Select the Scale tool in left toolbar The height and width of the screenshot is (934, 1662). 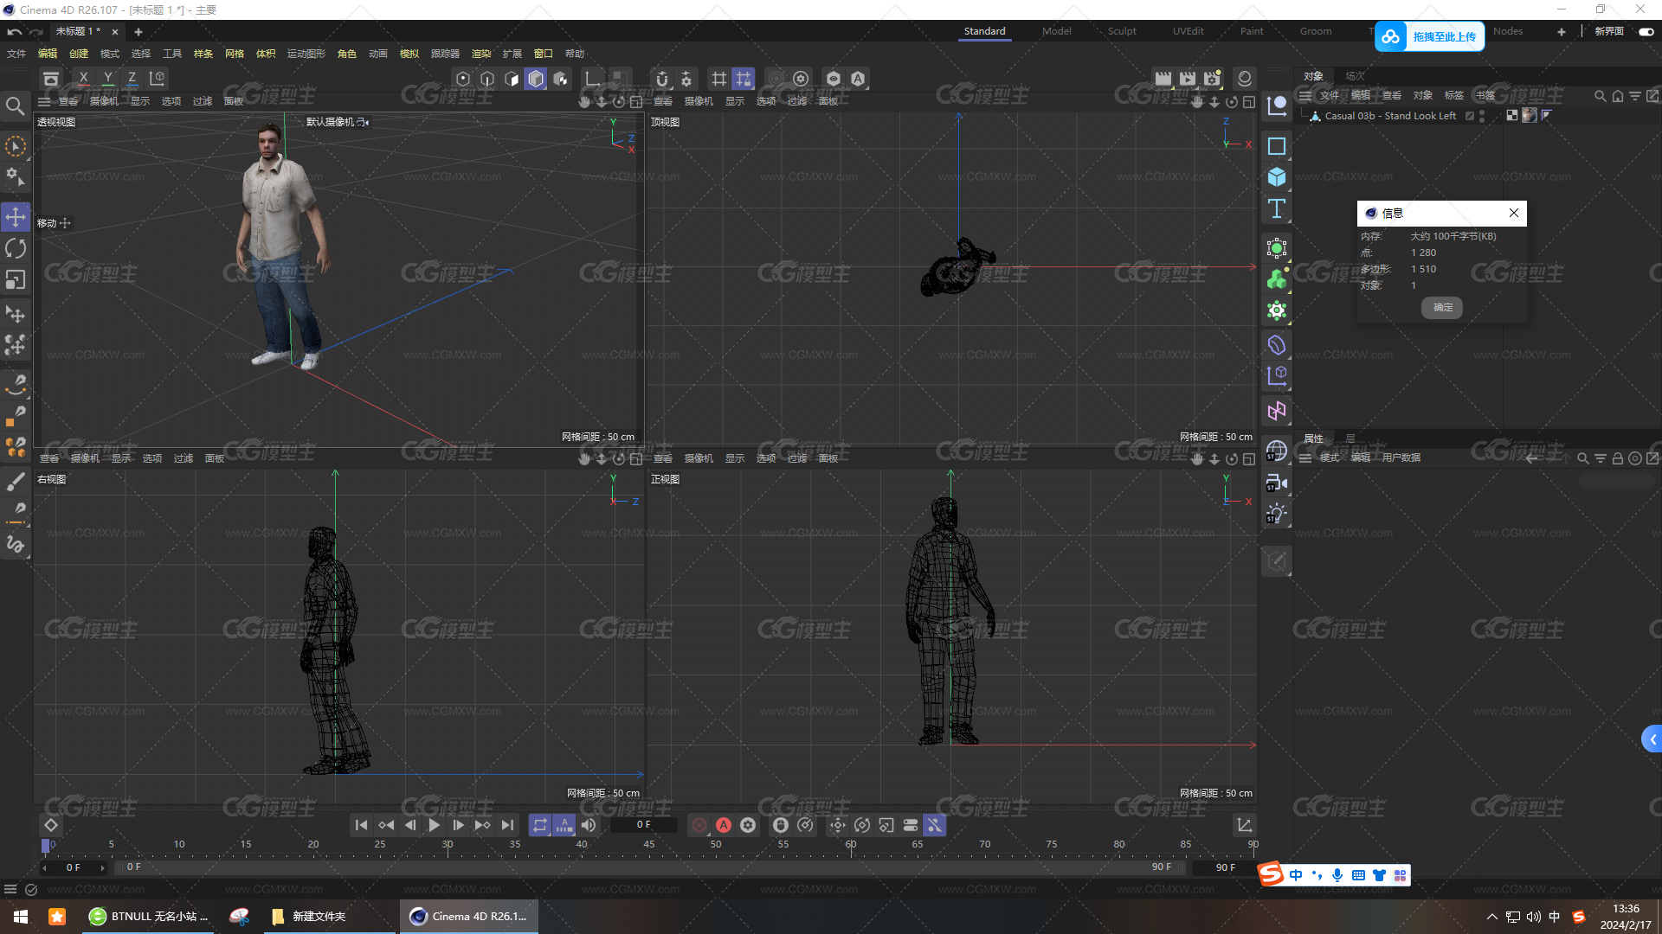coord(16,279)
